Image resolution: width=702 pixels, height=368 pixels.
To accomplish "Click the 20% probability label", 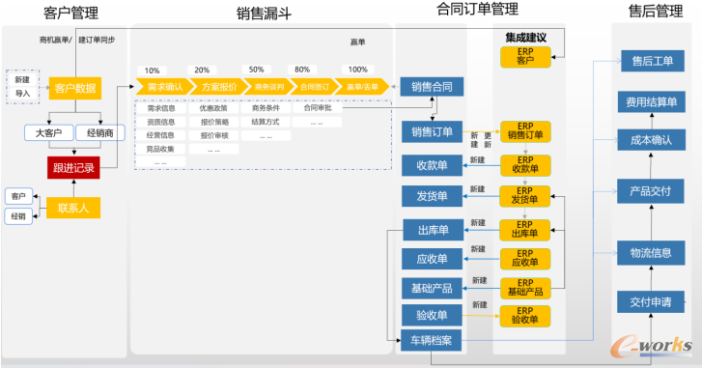I will 202,70.
